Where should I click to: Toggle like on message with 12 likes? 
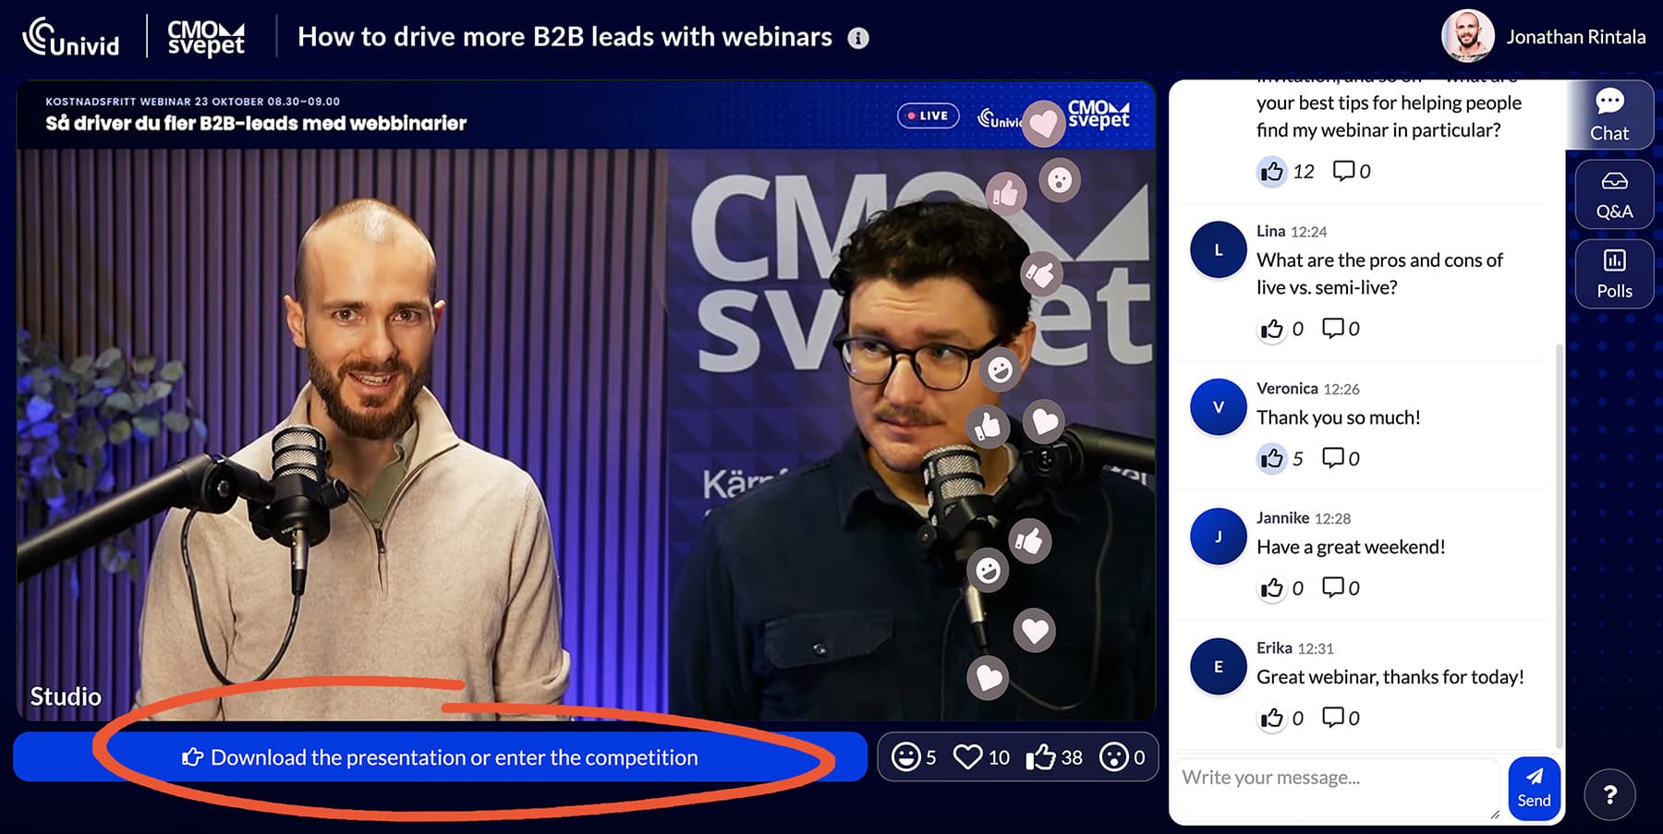(x=1272, y=171)
